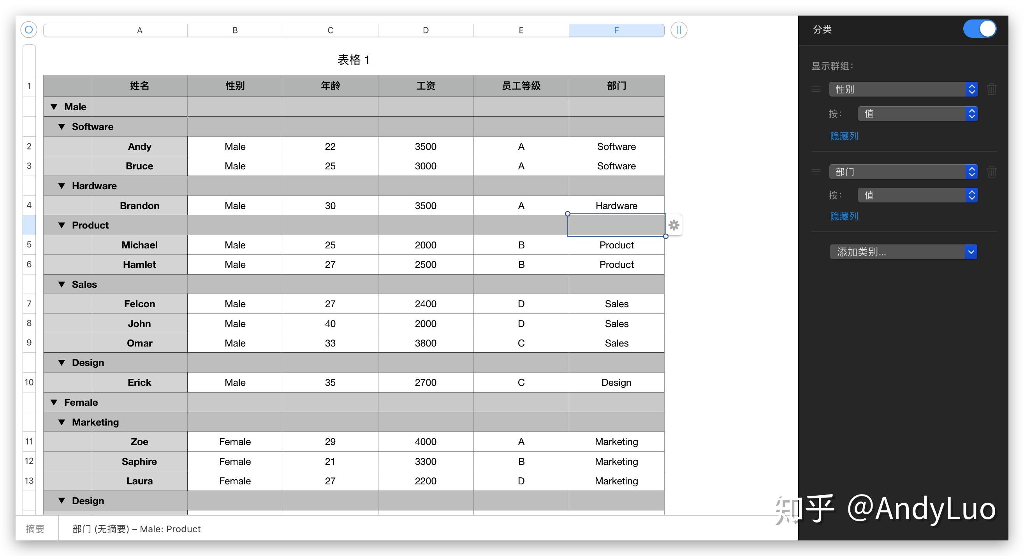
Task: Select Saphire's age cell 21
Action: [x=330, y=462]
